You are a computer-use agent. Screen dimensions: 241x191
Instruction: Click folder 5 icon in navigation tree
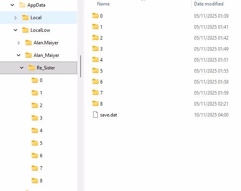point(35,143)
